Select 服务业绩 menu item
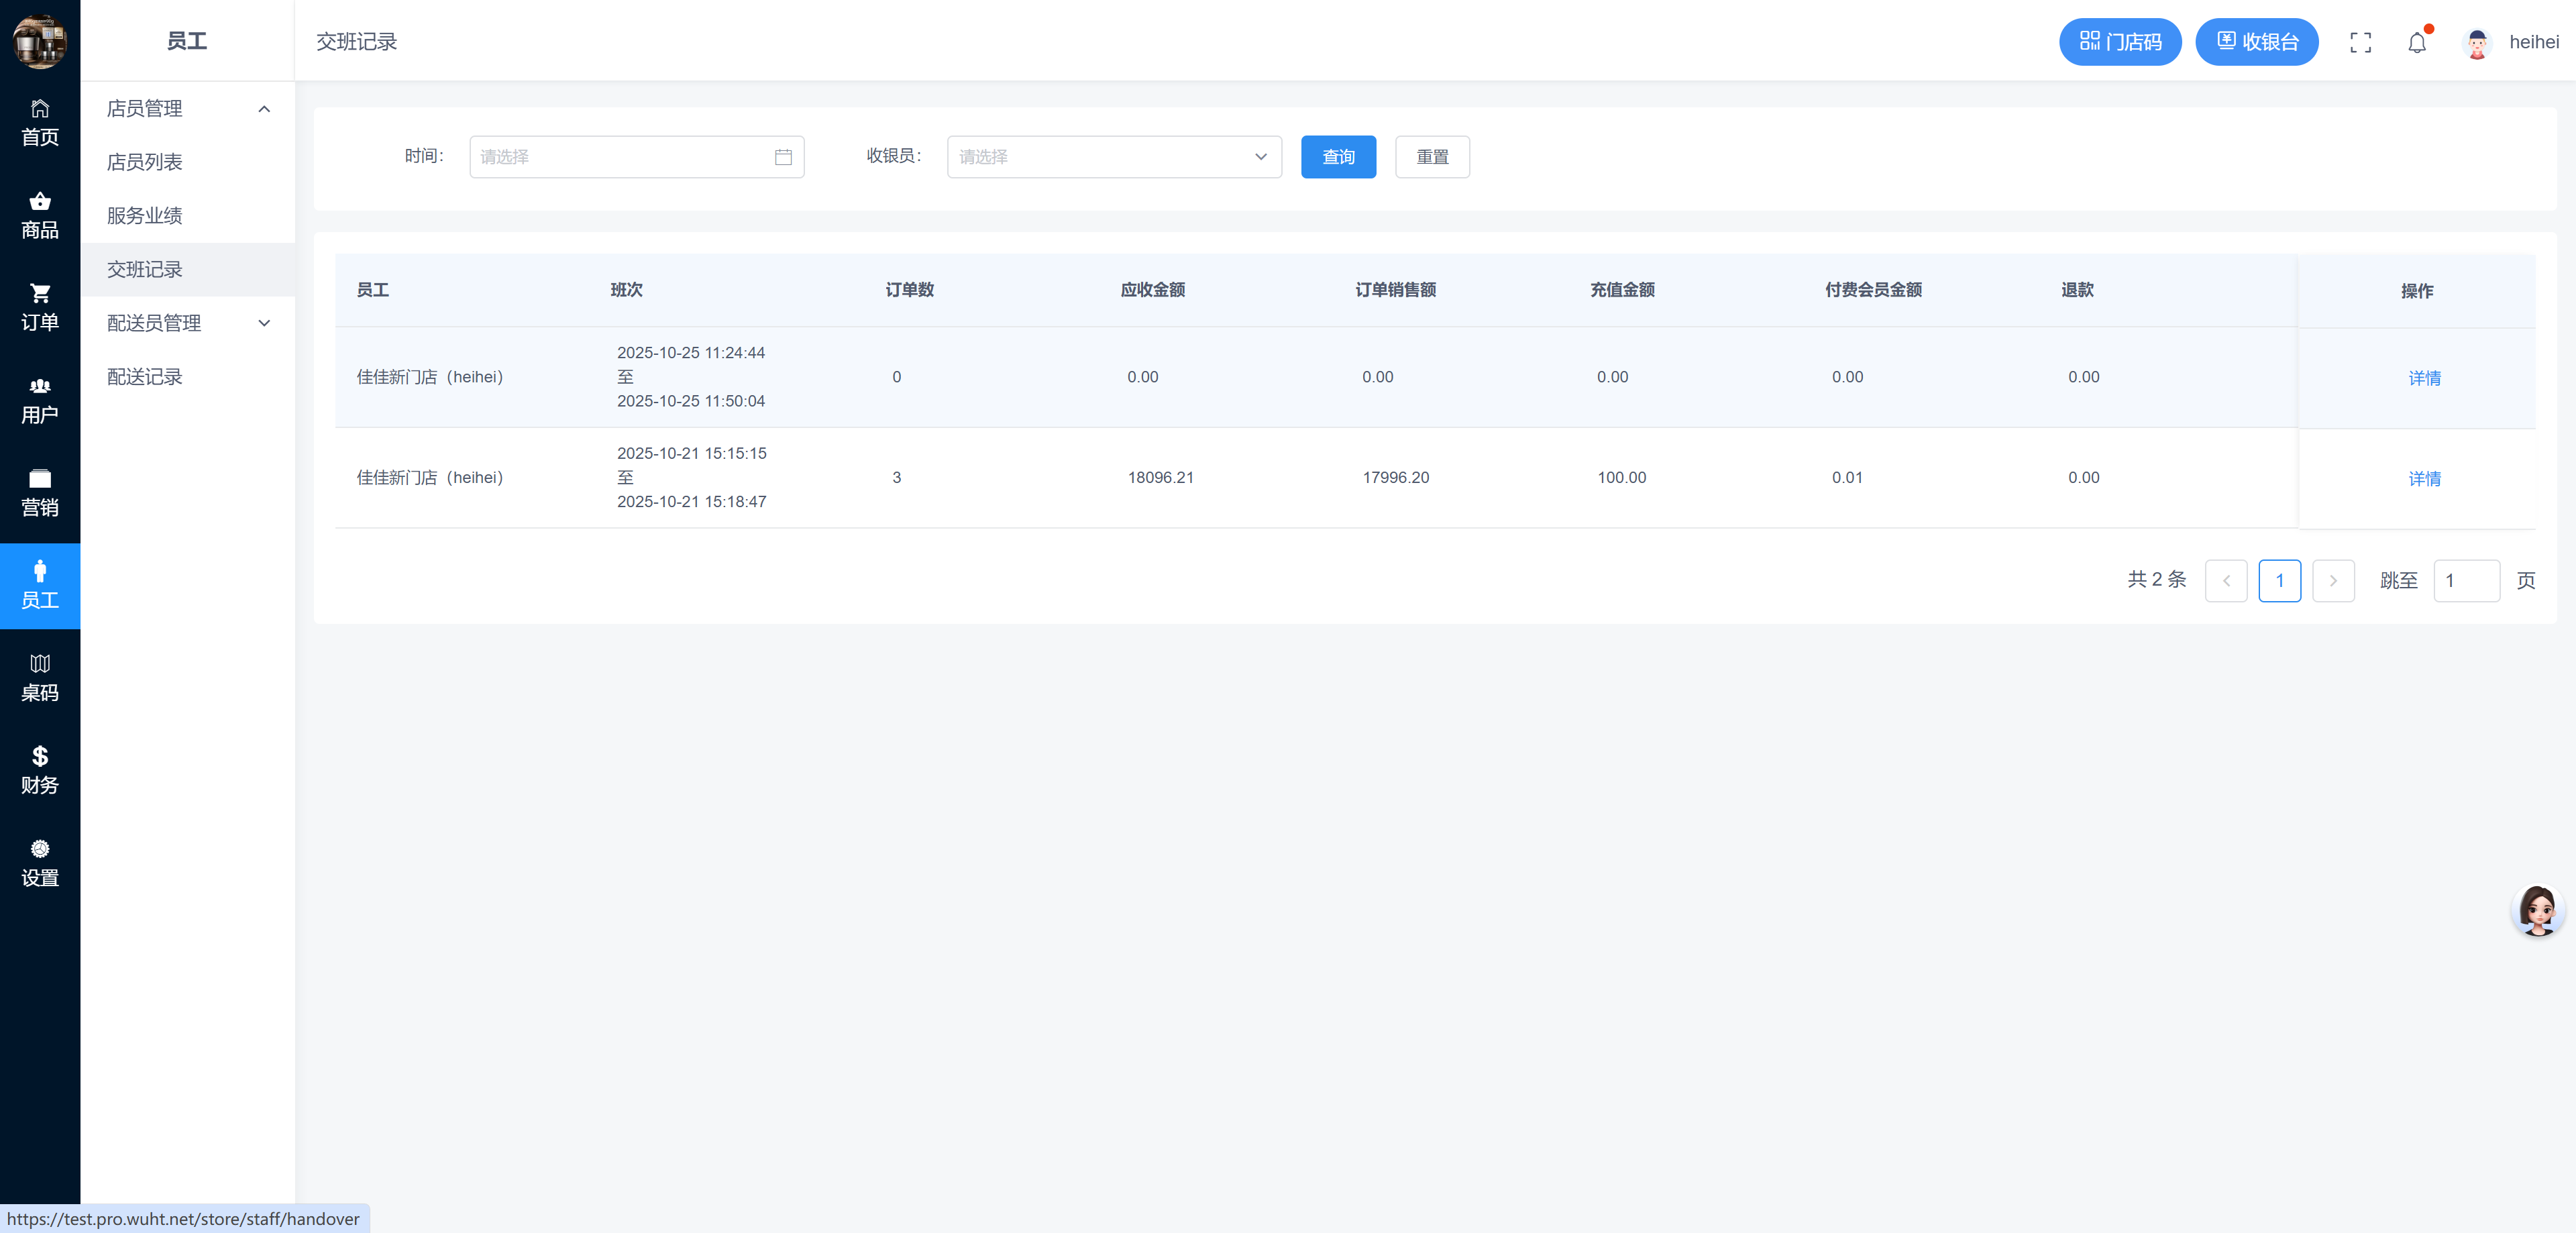The width and height of the screenshot is (2576, 1233). 145,215
